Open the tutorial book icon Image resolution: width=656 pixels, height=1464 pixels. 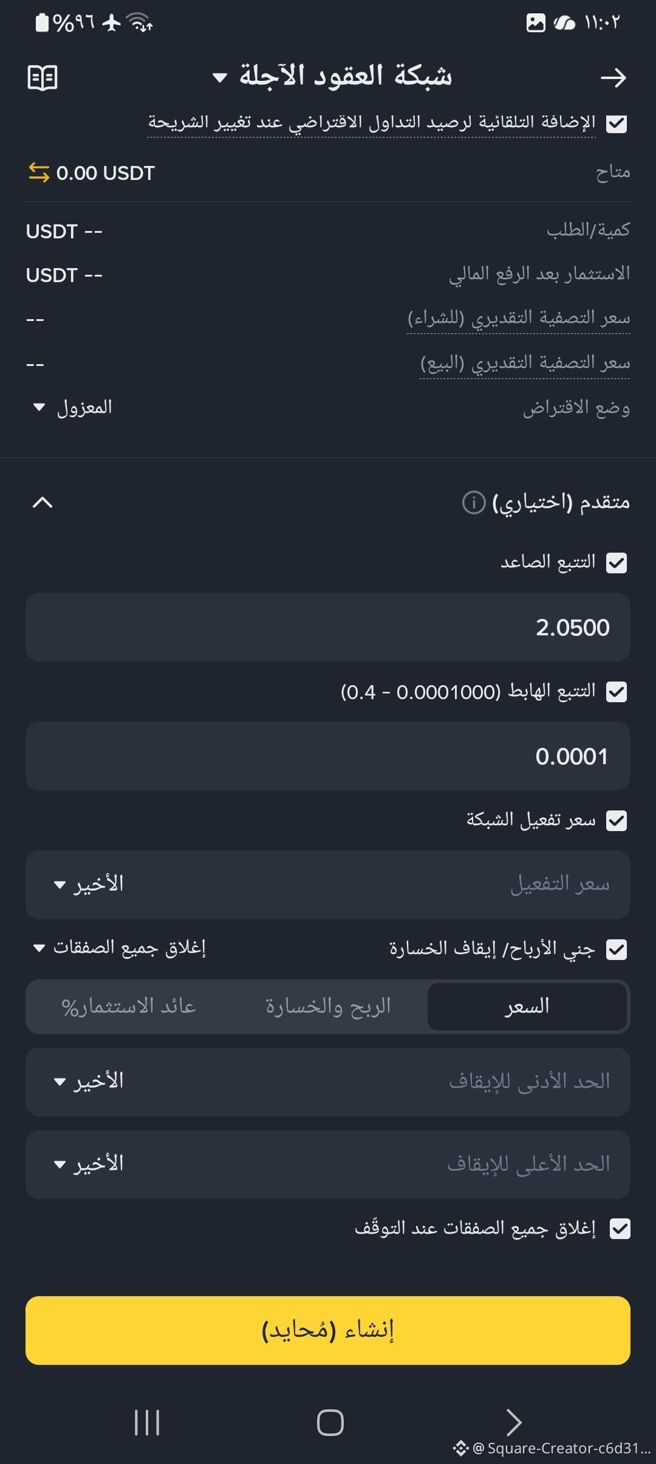coord(43,78)
